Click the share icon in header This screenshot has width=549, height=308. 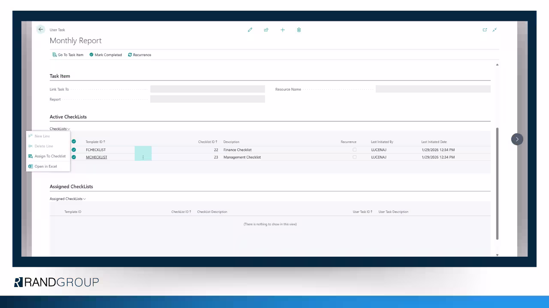[x=266, y=30]
